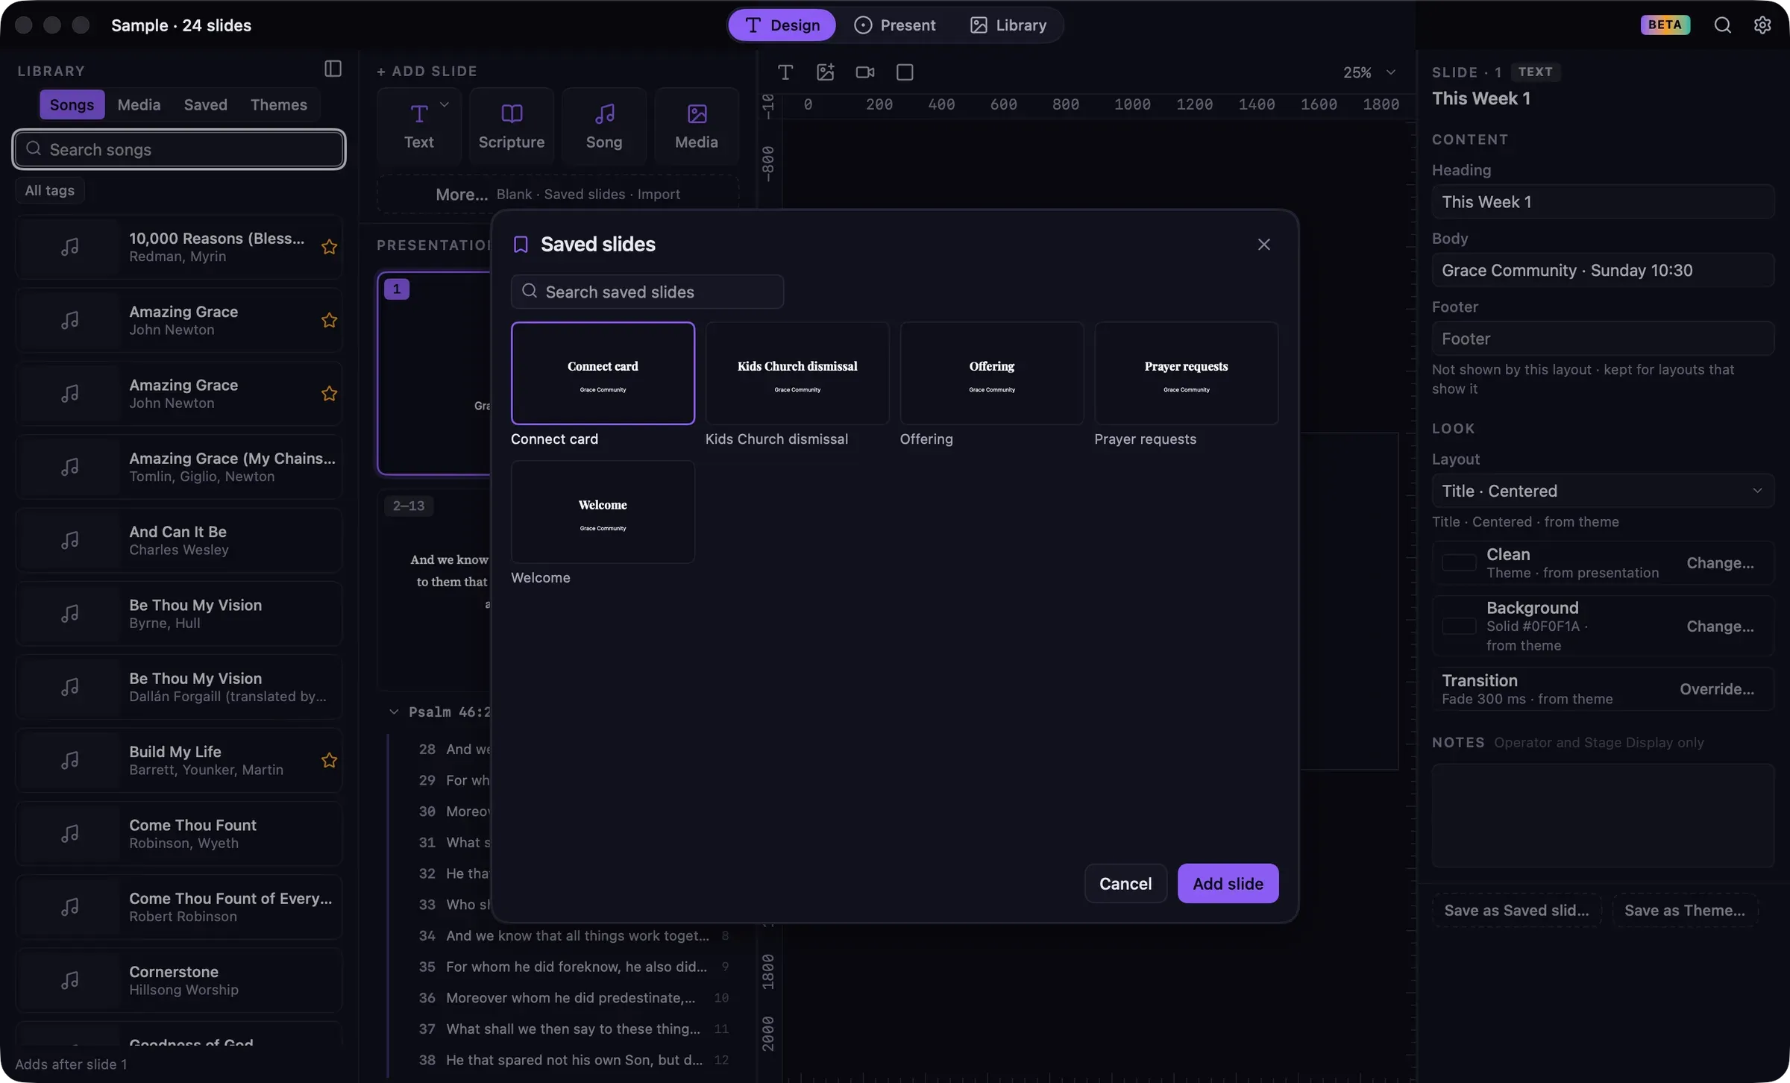Select the add image tool in canvas toolbar

pyautogui.click(x=826, y=72)
